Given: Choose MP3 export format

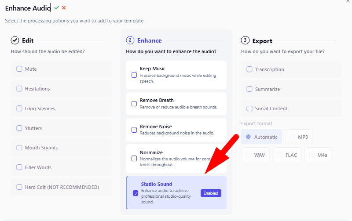Looking at the screenshot, I should 292,137.
